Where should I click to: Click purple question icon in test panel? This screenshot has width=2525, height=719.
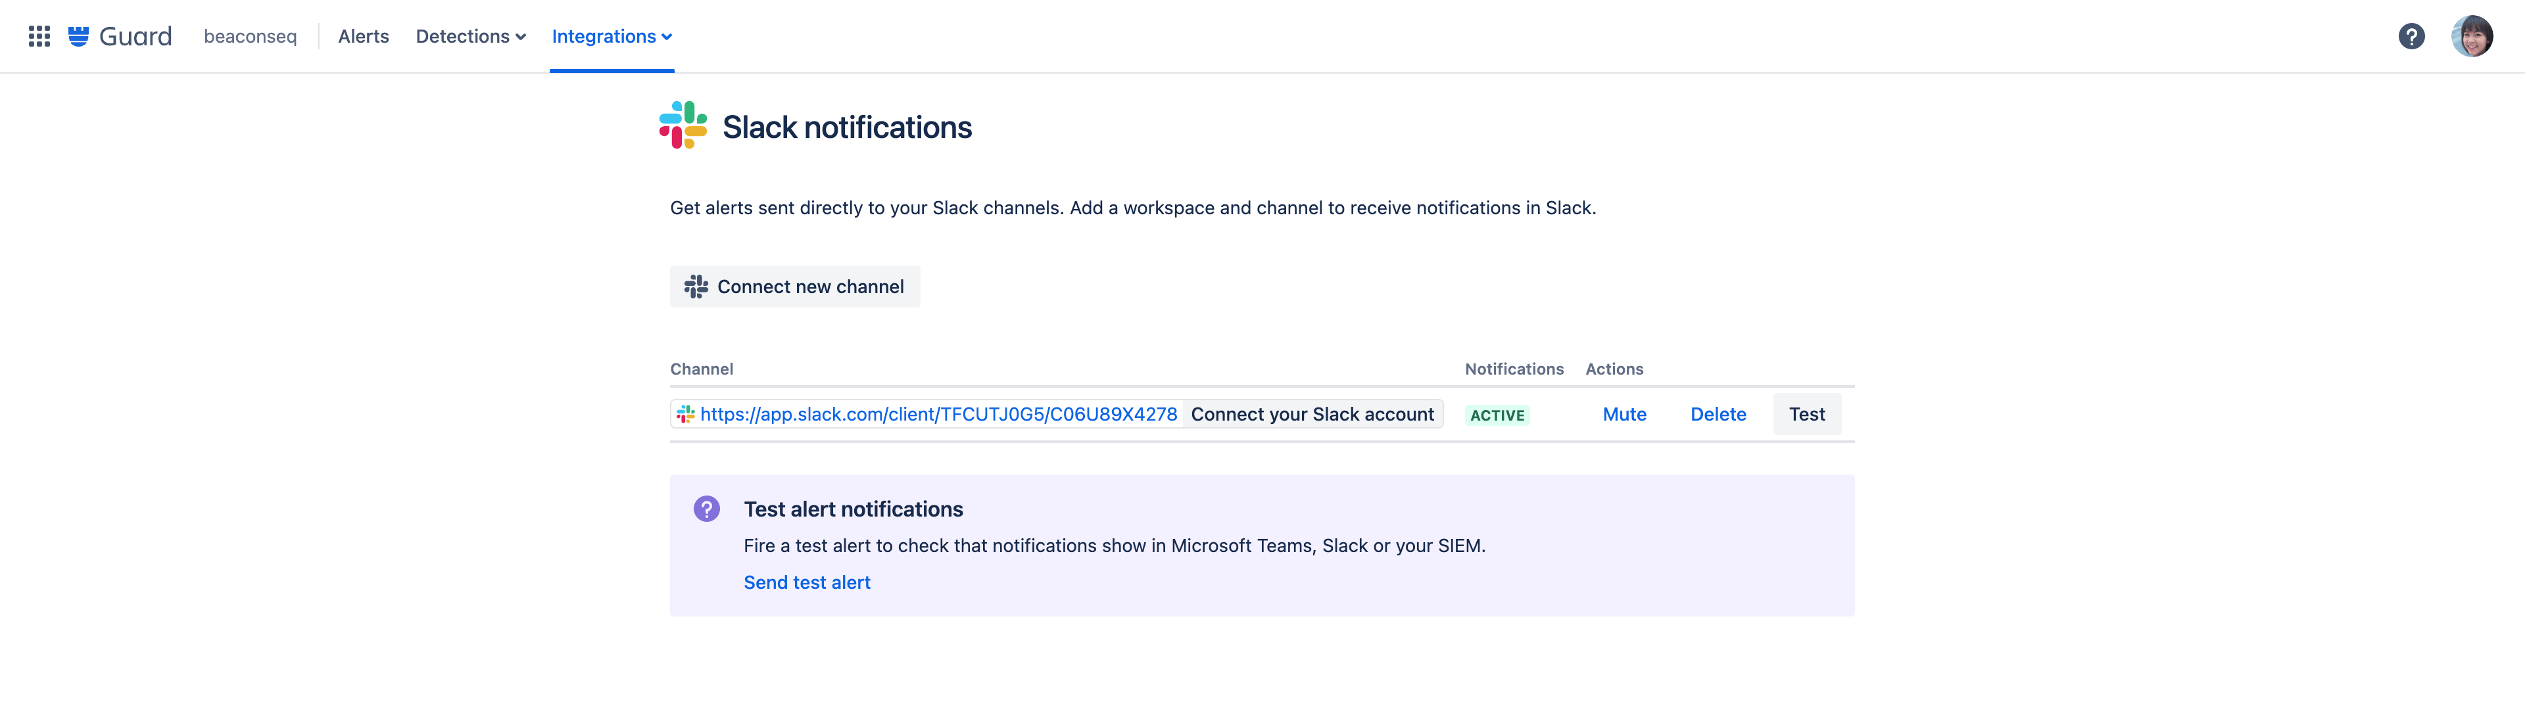pyautogui.click(x=707, y=509)
